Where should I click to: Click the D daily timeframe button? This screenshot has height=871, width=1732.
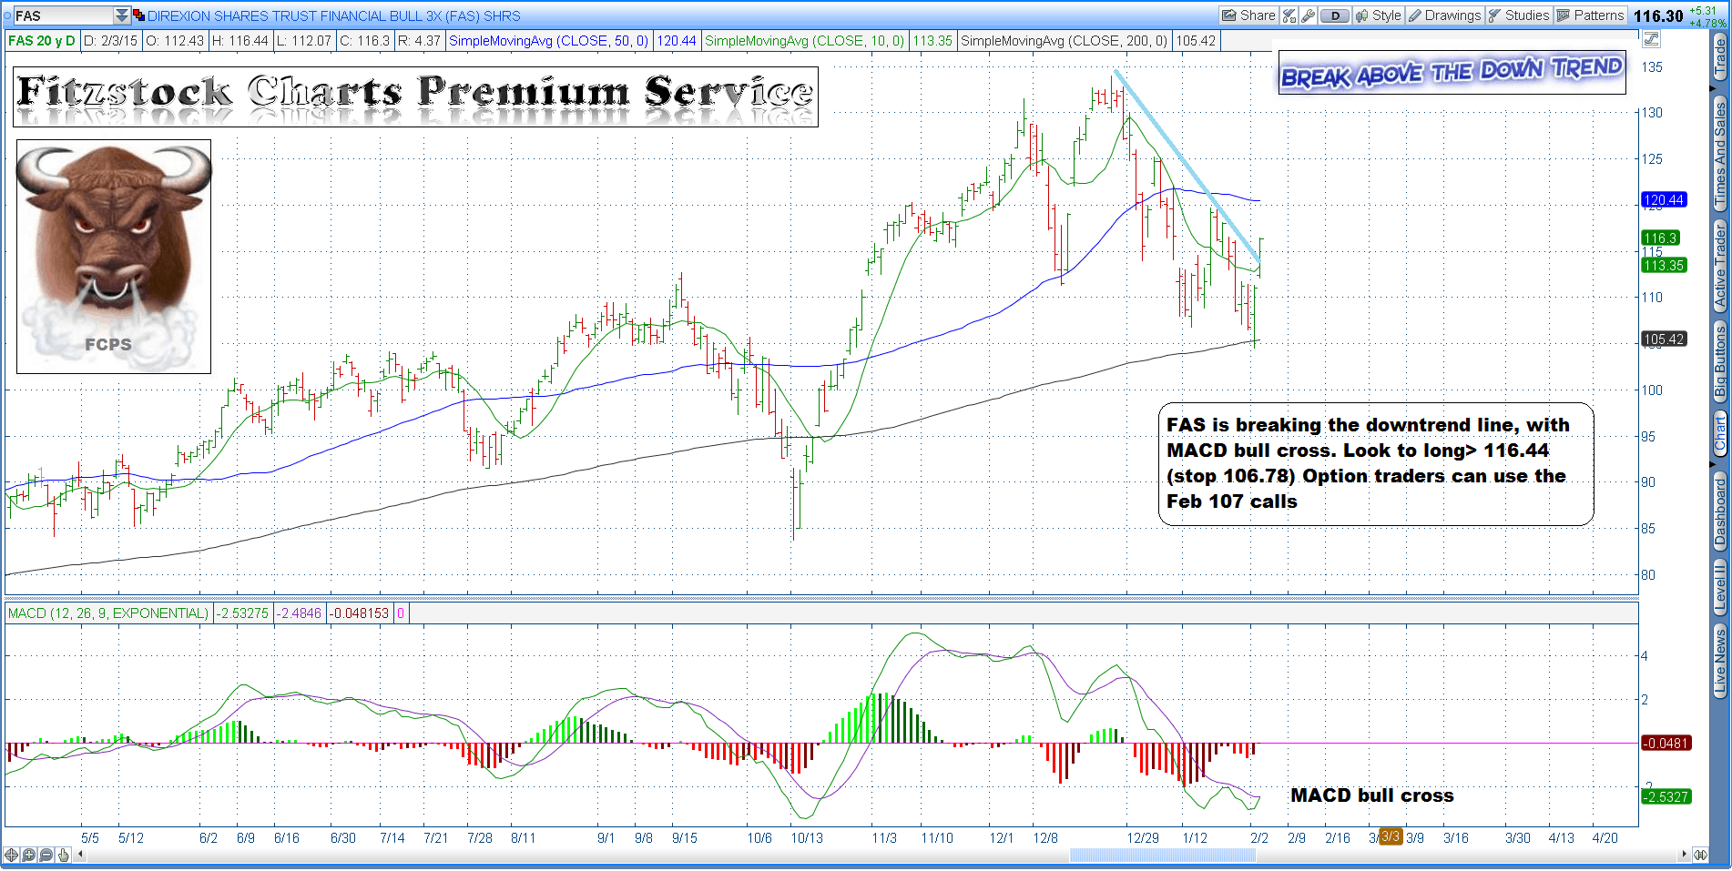pyautogui.click(x=1335, y=15)
